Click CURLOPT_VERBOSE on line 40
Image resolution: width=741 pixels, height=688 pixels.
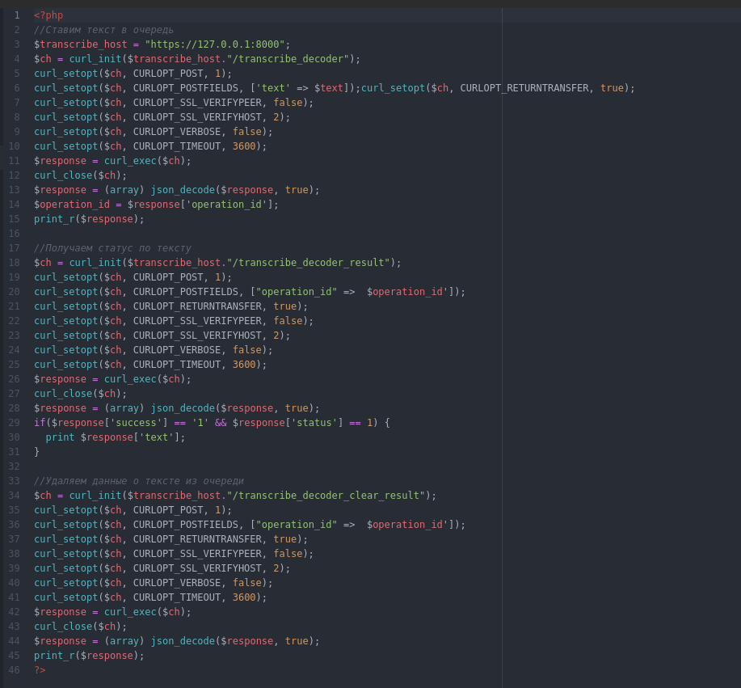point(177,583)
